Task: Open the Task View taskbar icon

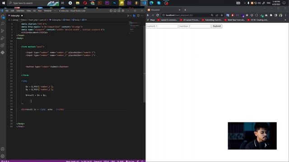Action: pyautogui.click(x=63, y=3)
